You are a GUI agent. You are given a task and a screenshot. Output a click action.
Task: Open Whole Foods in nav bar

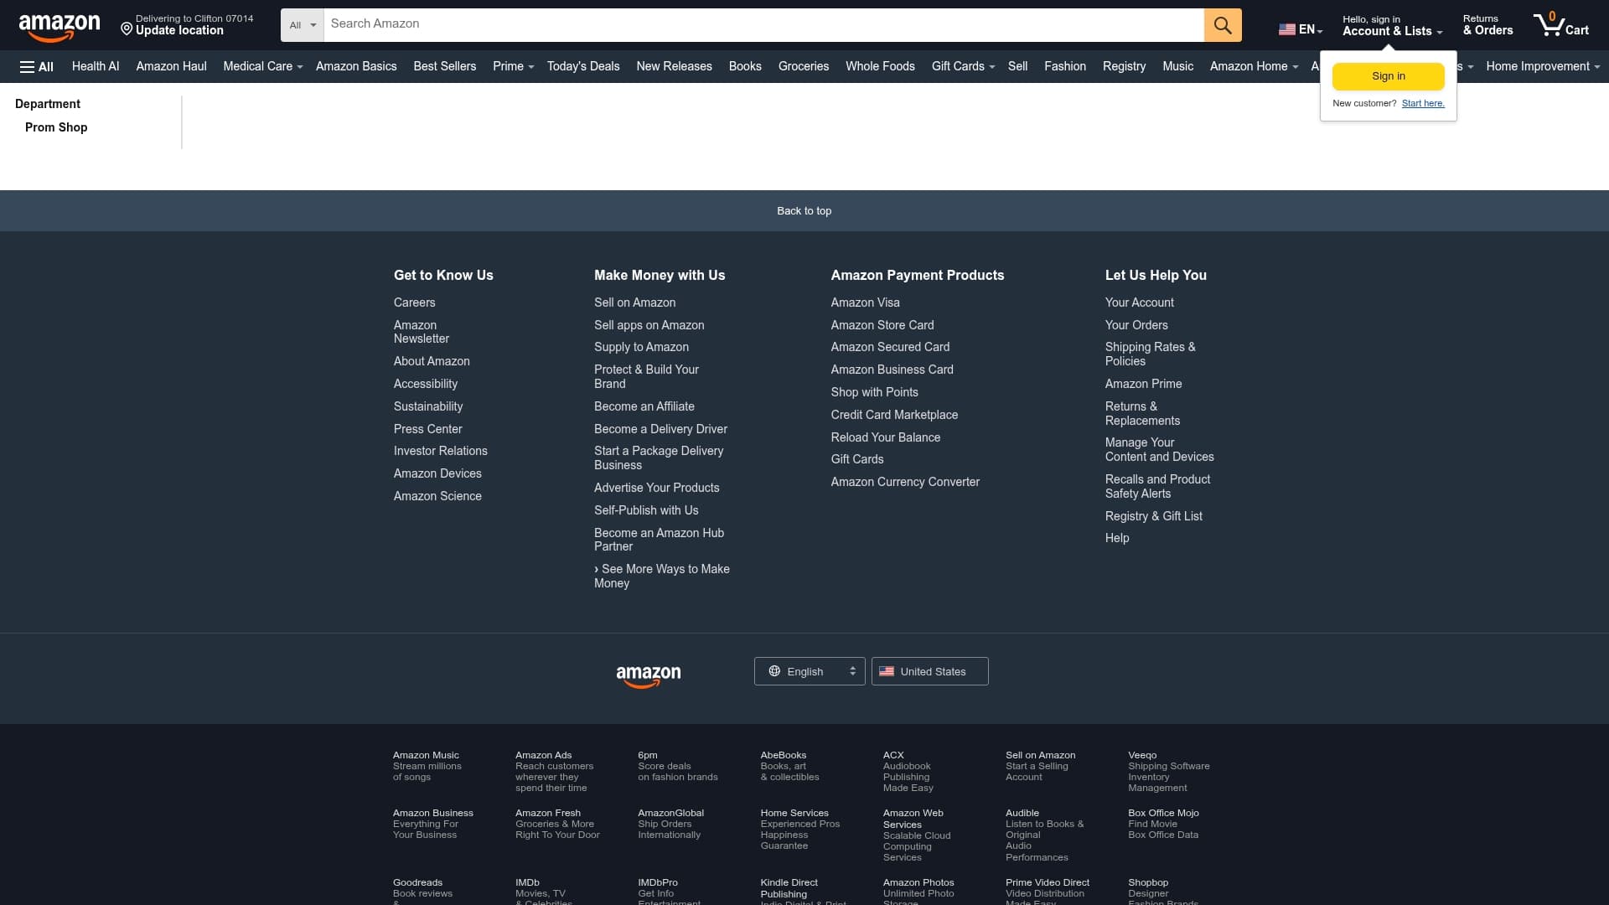(x=880, y=66)
